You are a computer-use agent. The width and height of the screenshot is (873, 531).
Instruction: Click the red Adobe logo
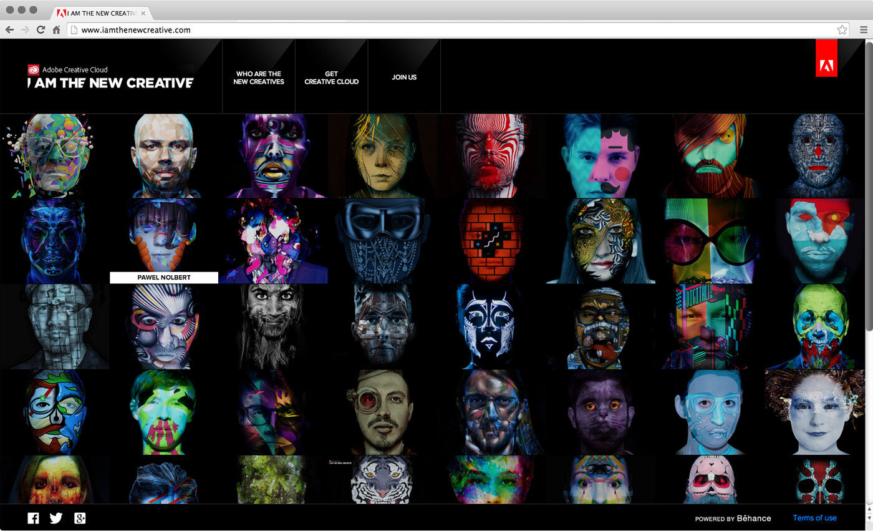(x=826, y=66)
